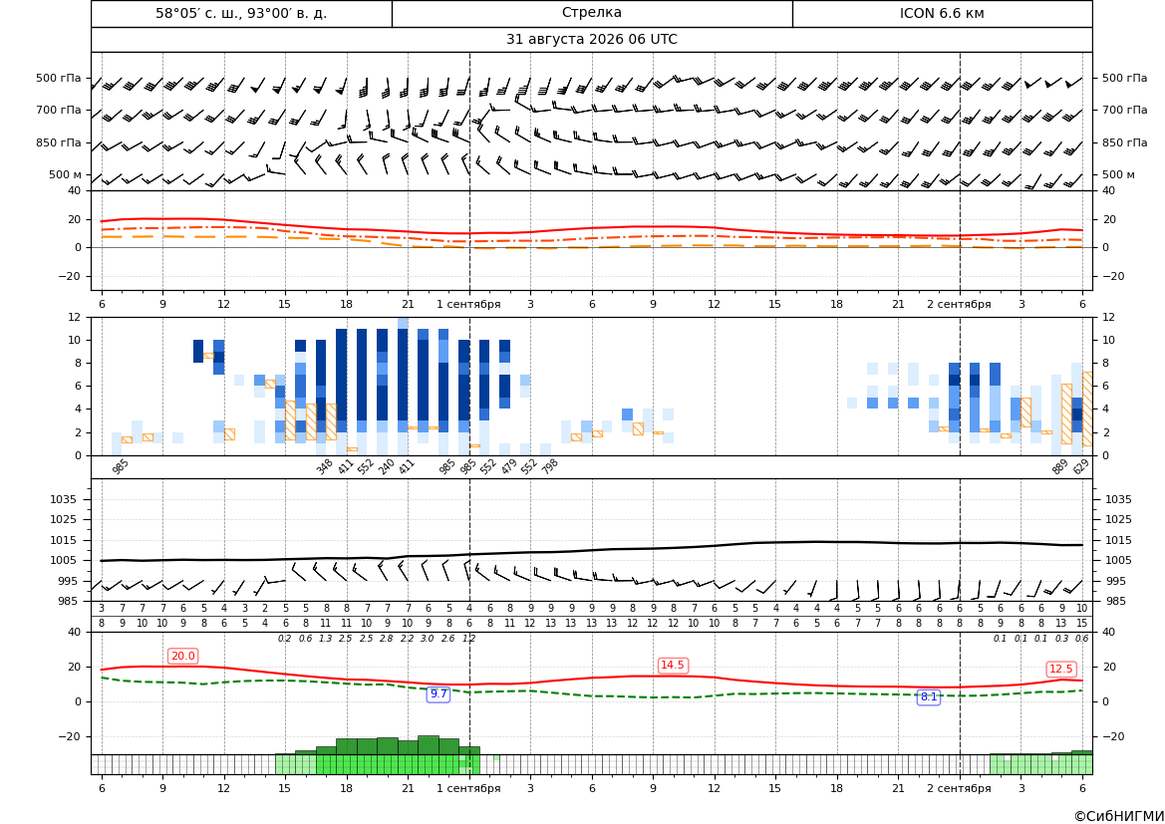Click the red 12.5 temperature label

click(1061, 669)
